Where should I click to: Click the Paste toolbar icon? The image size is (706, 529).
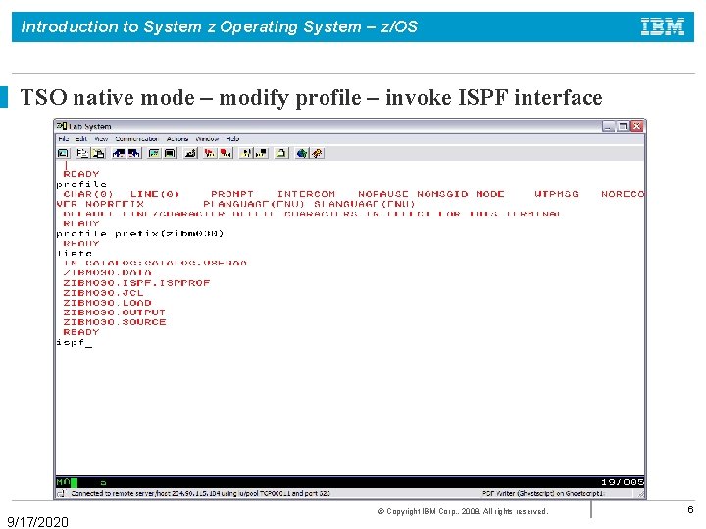click(98, 154)
